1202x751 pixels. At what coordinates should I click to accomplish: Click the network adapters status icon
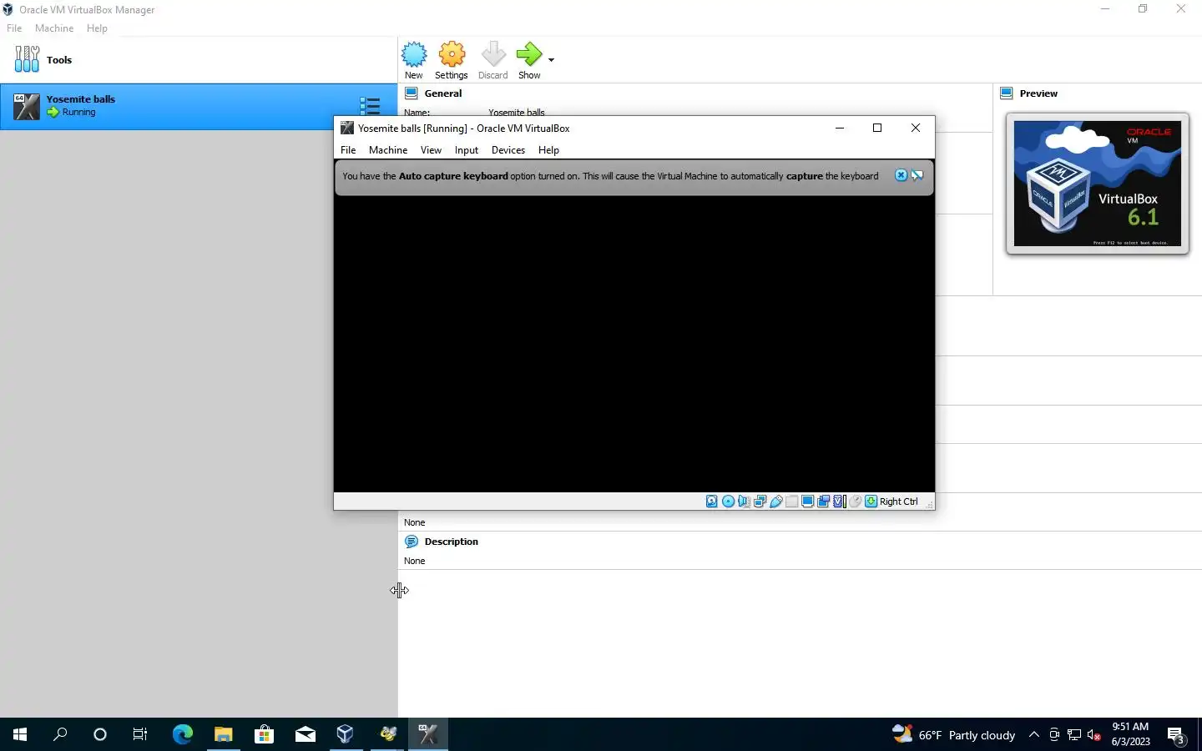[760, 502]
